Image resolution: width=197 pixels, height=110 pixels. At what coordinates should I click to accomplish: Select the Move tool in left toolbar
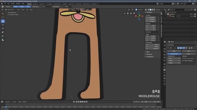tap(3, 25)
